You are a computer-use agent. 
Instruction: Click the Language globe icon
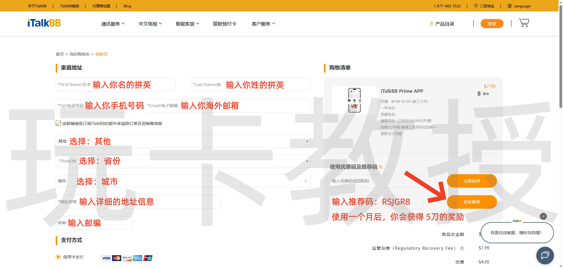[510, 6]
